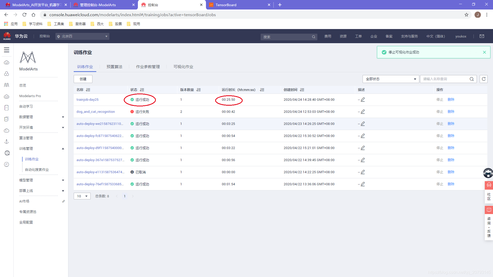
Task: Sort table by name column
Action: (x=88, y=90)
